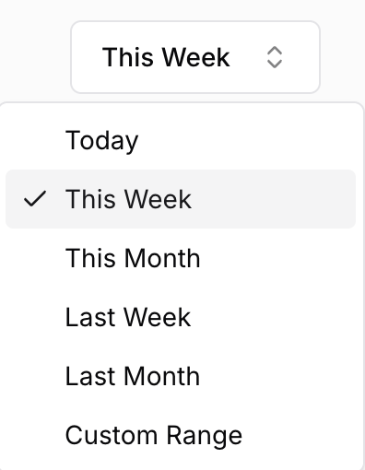Click the This Week label in combo box
The height and width of the screenshot is (470, 365).
click(x=166, y=57)
